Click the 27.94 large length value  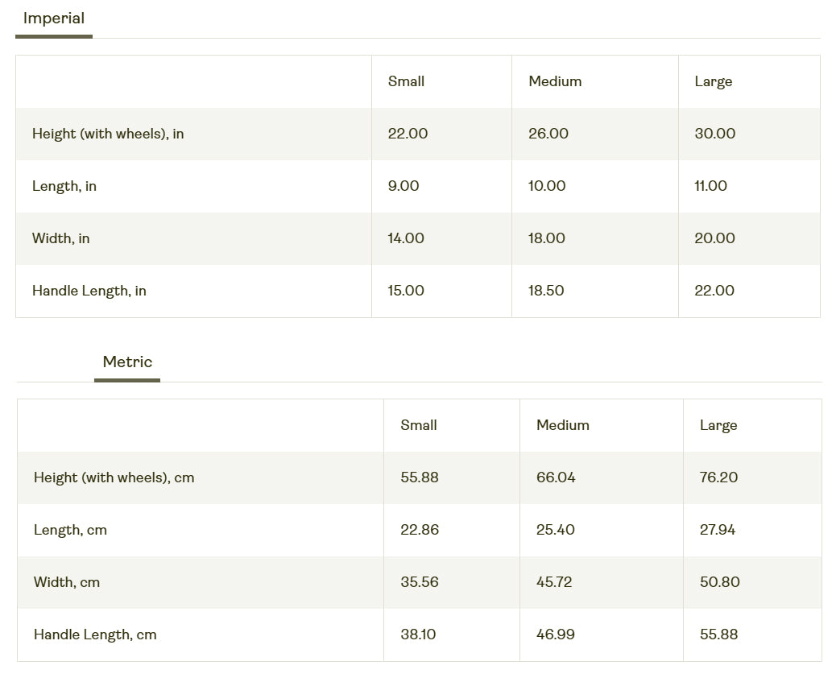pos(718,530)
